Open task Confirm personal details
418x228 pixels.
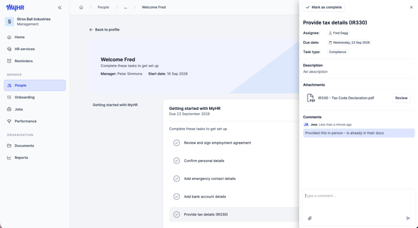tap(204, 161)
